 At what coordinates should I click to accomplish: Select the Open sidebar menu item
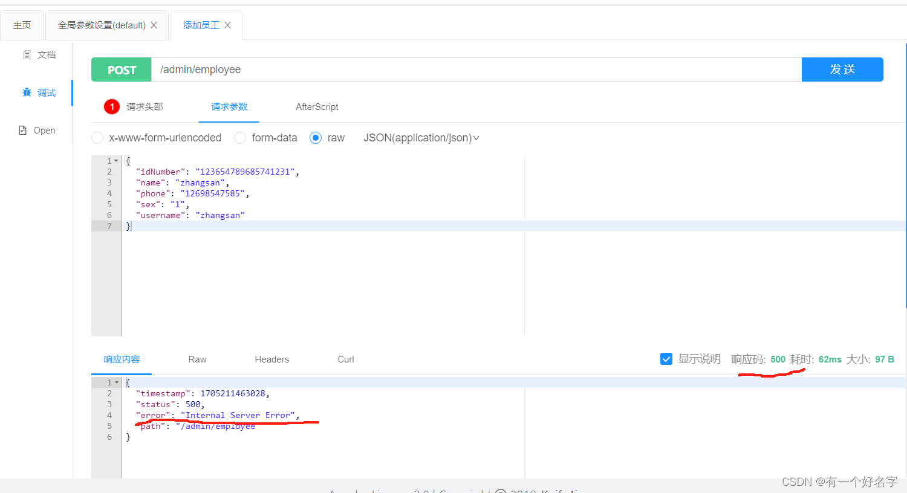click(x=37, y=130)
